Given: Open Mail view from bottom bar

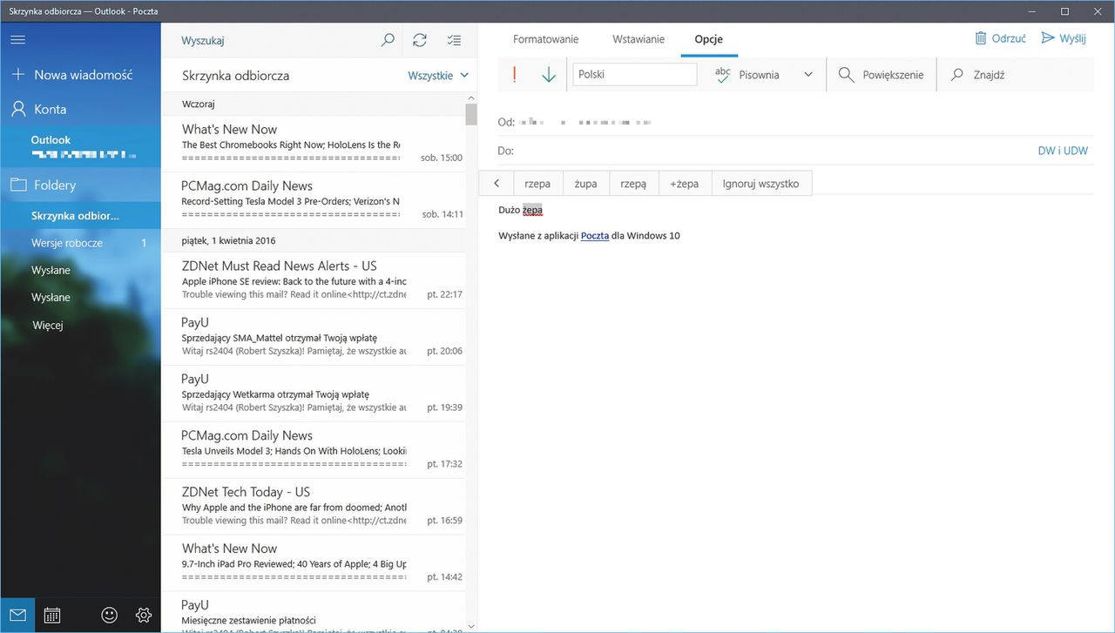Looking at the screenshot, I should (x=17, y=615).
